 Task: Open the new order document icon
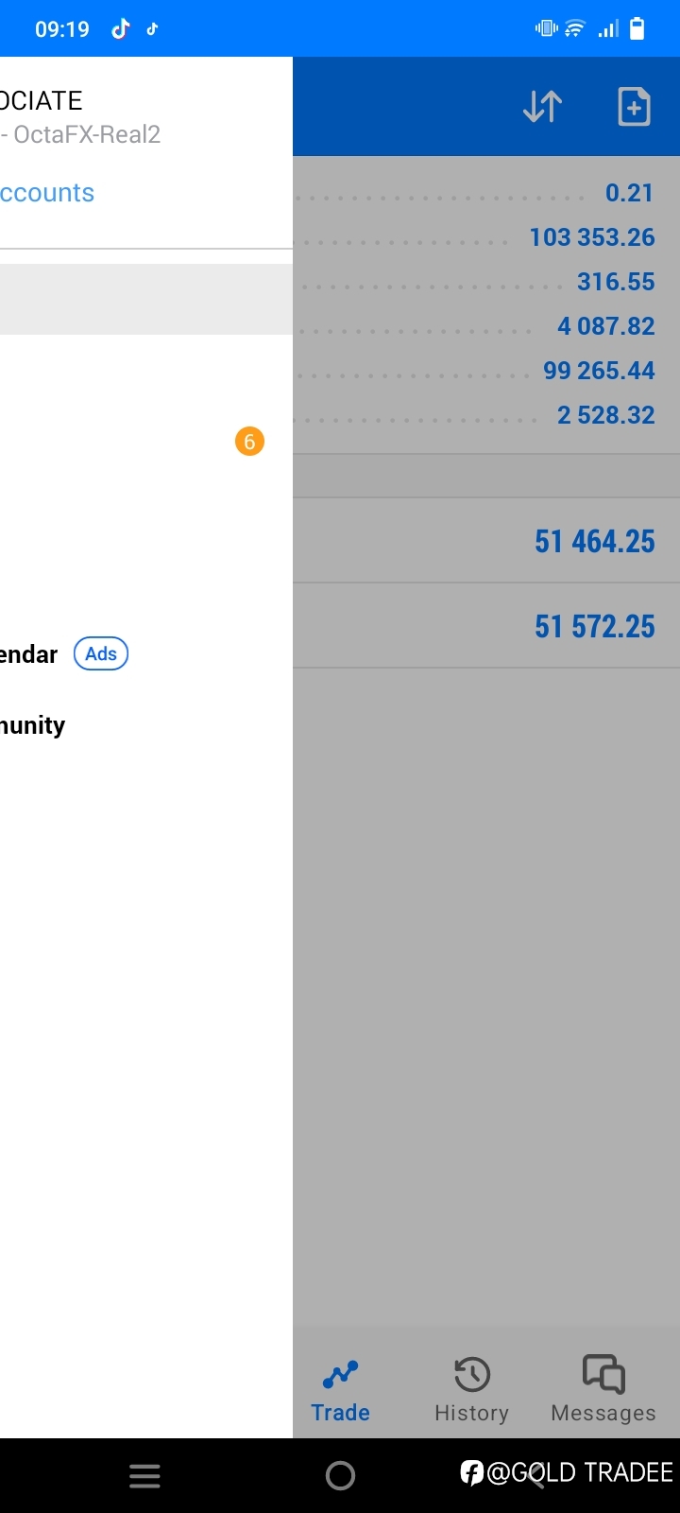point(634,107)
